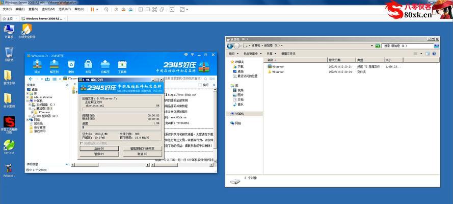The image size is (453, 204).
Task: Close the 文件夹 folder tree panel
Action: 67,85
